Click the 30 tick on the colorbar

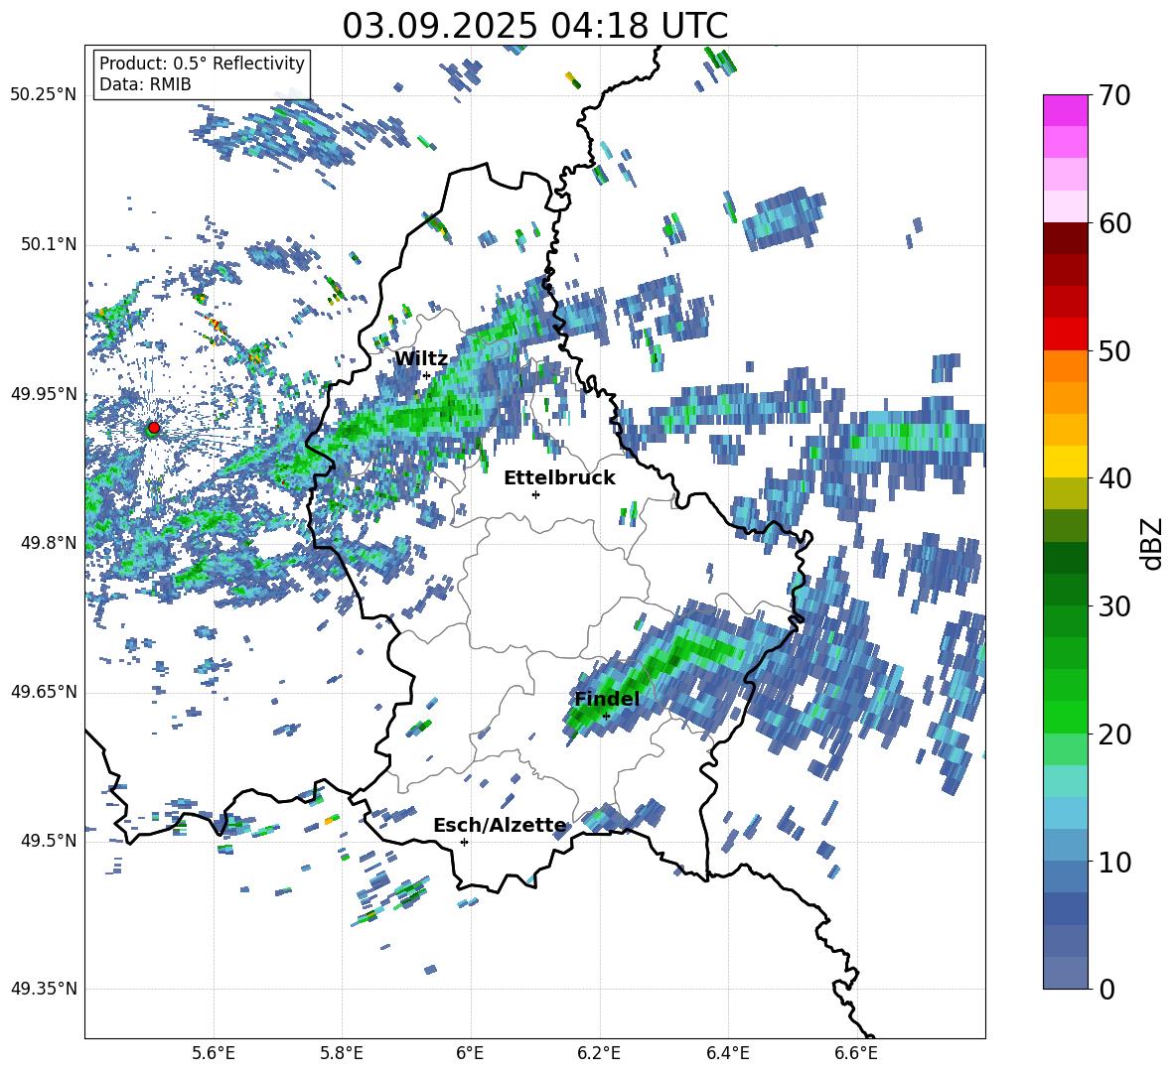1114,605
